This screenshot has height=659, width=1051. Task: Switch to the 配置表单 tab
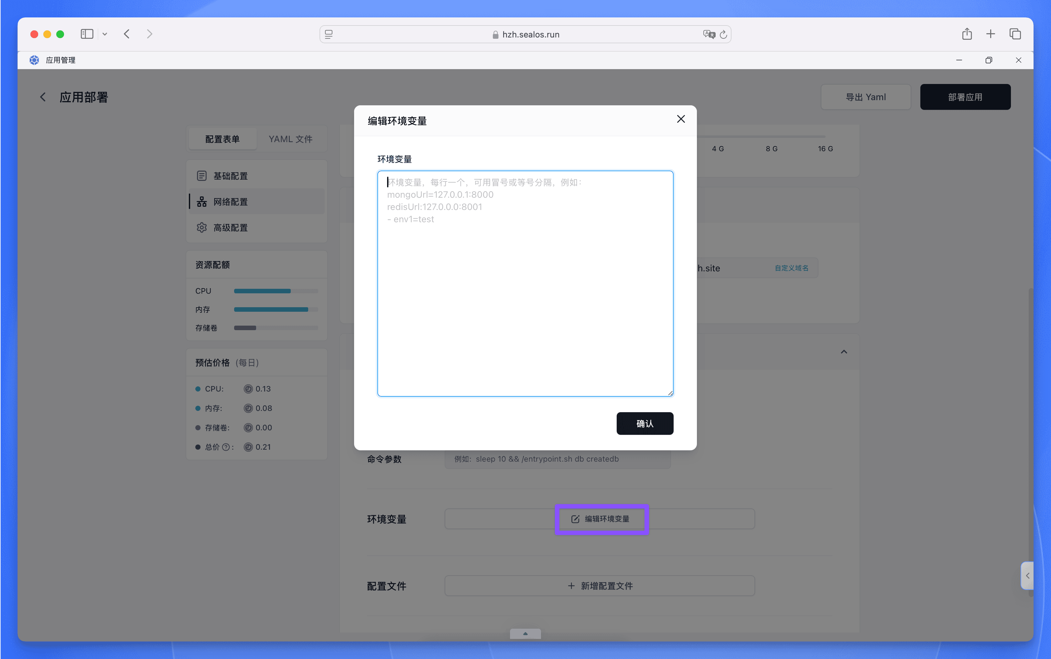point(222,139)
